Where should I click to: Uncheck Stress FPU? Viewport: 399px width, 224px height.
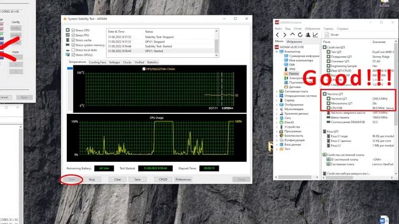(74, 35)
